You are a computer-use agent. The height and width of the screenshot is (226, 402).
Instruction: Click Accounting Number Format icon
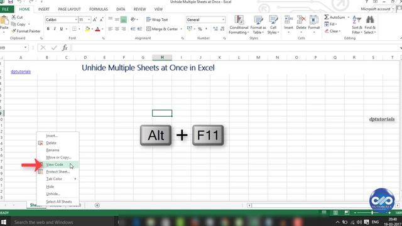coord(190,29)
